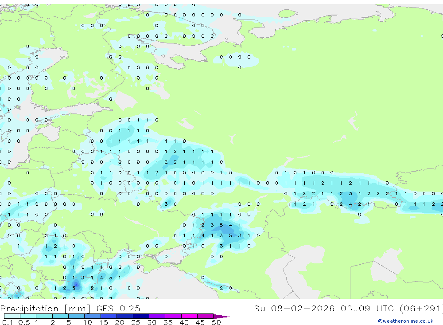Click the 10–15 mm legend color swatch

point(93,316)
